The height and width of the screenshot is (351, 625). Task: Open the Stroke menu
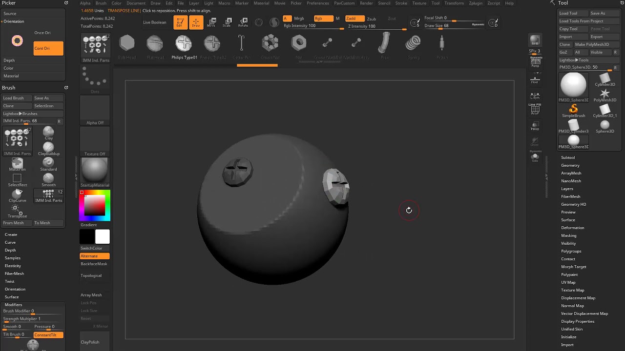[x=401, y=3]
